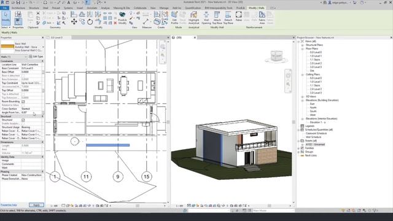393x221 pixels.
Task: Open Wall Schedule in Project Browser
Action: (313, 137)
